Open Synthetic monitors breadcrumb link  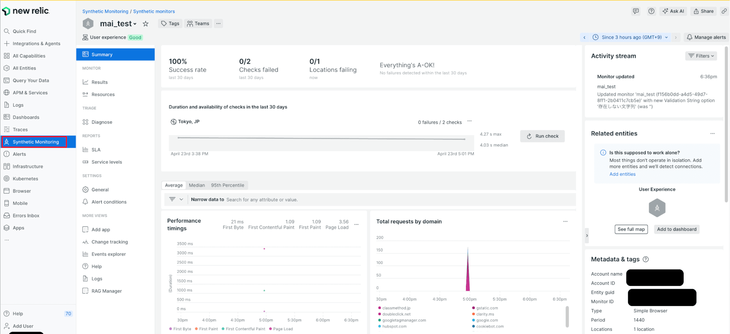(154, 11)
